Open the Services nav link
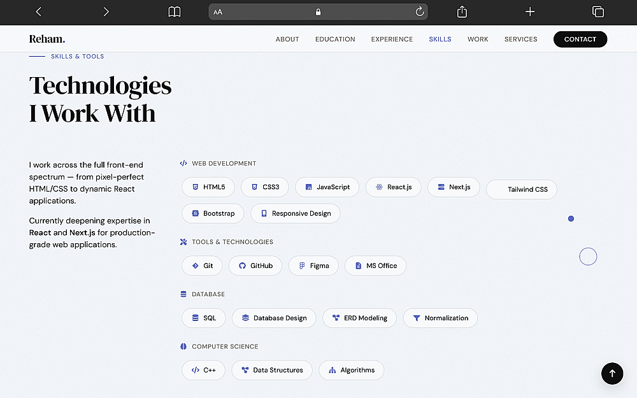 tap(520, 39)
